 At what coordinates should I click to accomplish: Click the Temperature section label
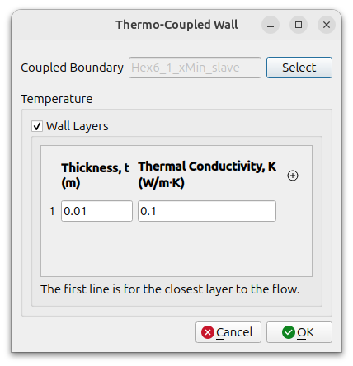pos(57,99)
